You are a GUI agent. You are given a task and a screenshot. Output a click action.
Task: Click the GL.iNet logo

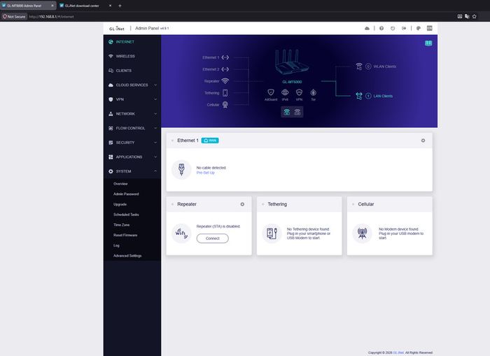tap(117, 29)
